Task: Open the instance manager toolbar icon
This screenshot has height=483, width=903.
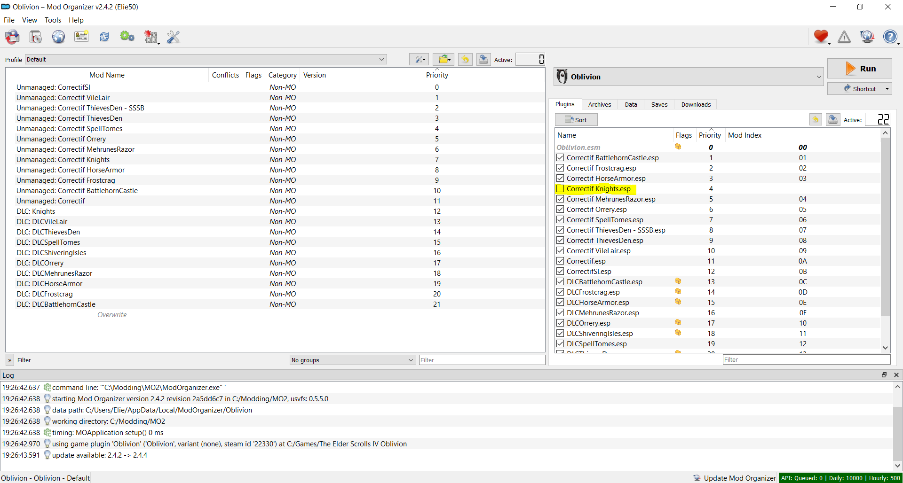Action: (13, 37)
